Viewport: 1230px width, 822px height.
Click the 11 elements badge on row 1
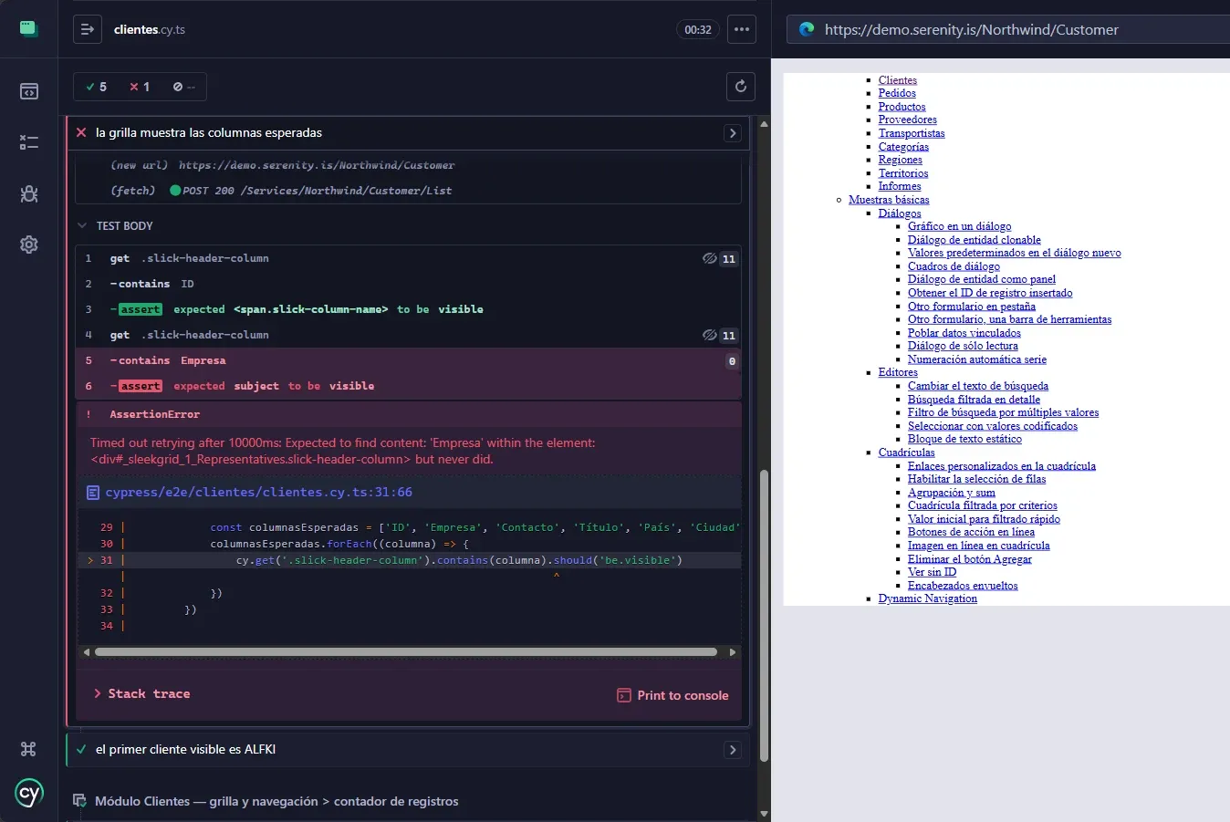[x=729, y=259]
